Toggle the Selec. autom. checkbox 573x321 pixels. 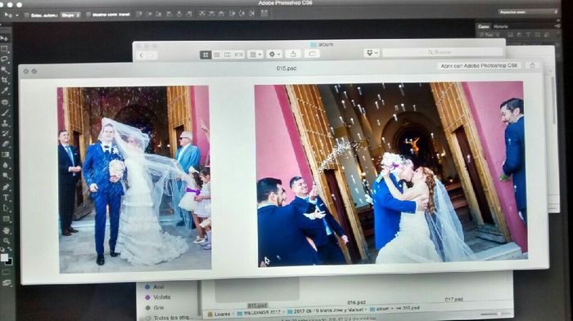click(27, 16)
